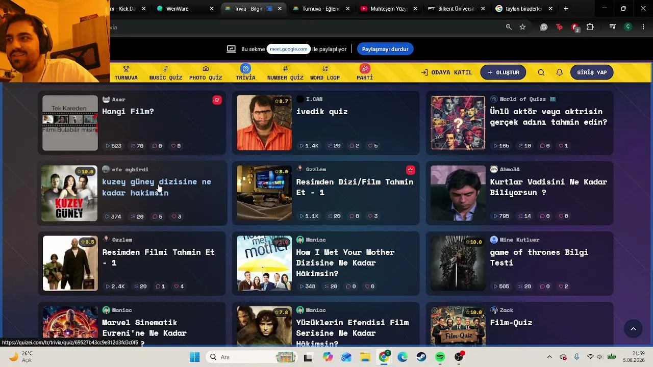
Task: Click the weather widget showing 26°C
Action: pyautogui.click(x=21, y=357)
